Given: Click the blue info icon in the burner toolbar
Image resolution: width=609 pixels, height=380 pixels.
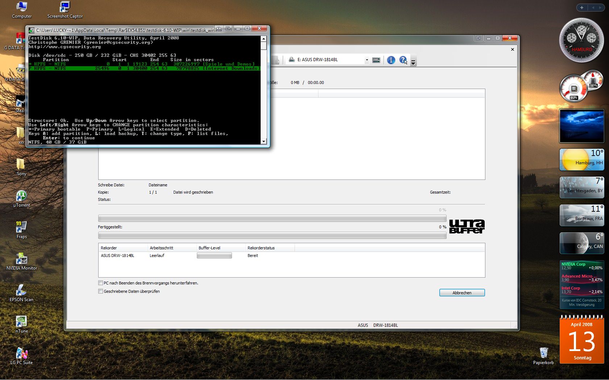Looking at the screenshot, I should 391,60.
